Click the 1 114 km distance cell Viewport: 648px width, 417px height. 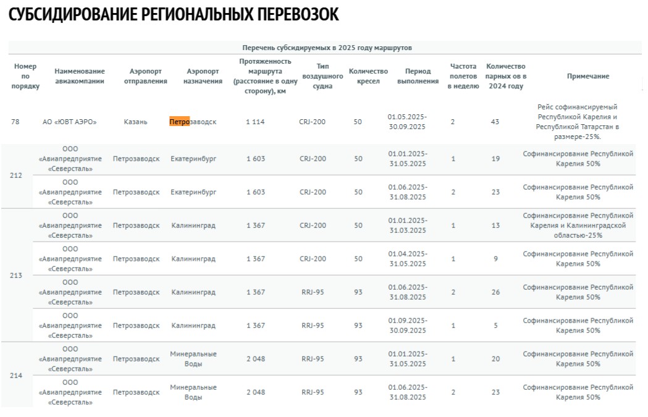(255, 122)
